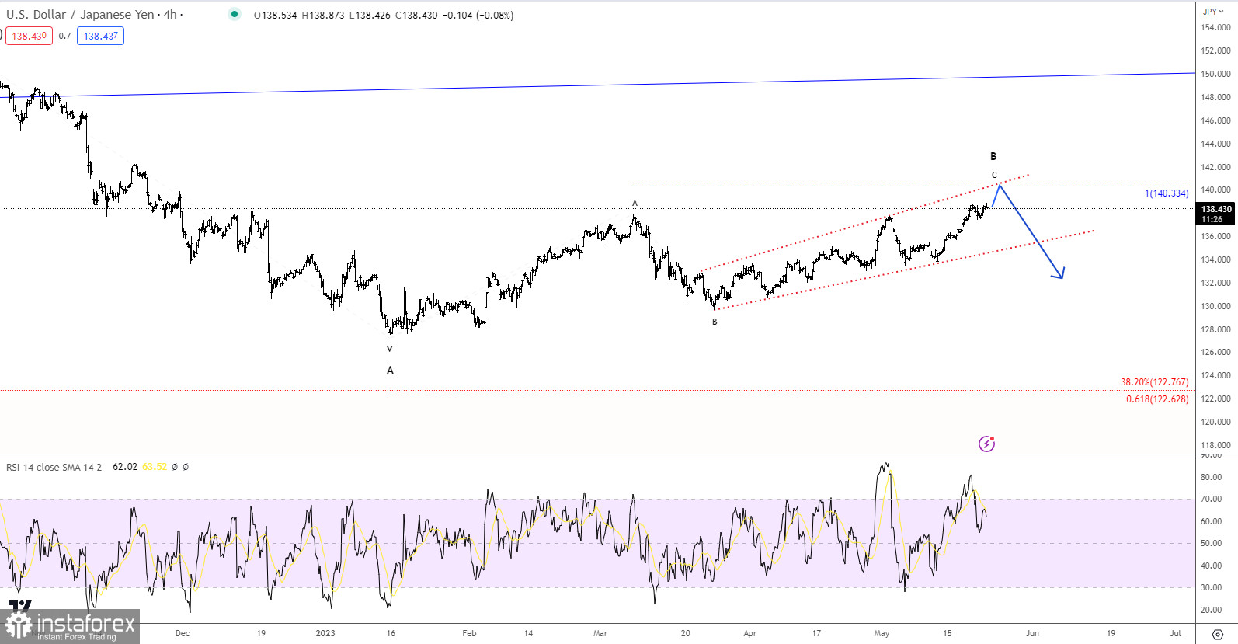Click the 142.000 price axis label

point(1215,167)
